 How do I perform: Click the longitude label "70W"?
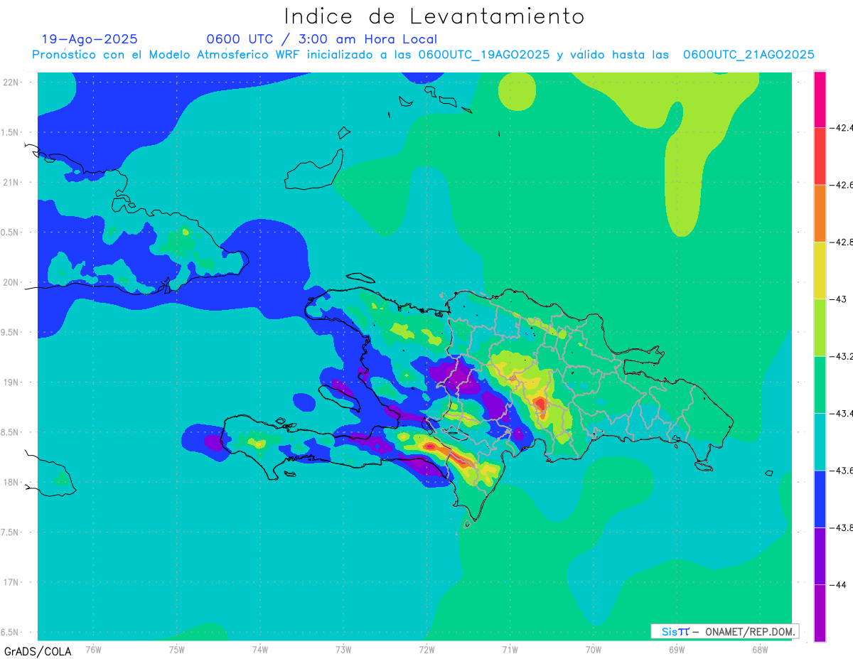click(594, 649)
